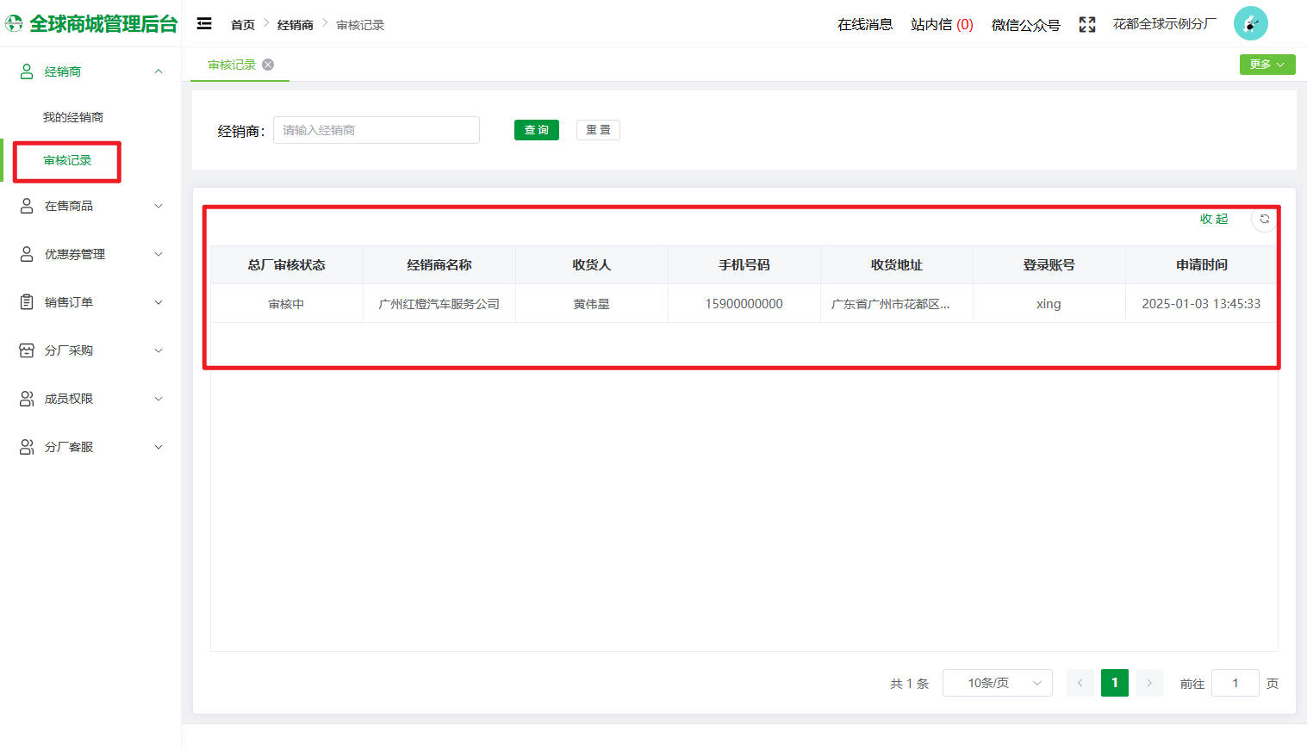This screenshot has width=1307, height=750.
Task: Expand the green 更多 dropdown
Action: click(1267, 65)
